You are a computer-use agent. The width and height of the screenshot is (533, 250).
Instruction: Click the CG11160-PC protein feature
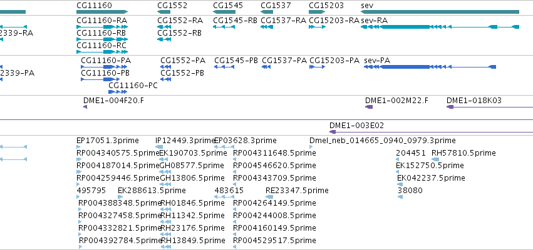pyautogui.click(x=118, y=92)
